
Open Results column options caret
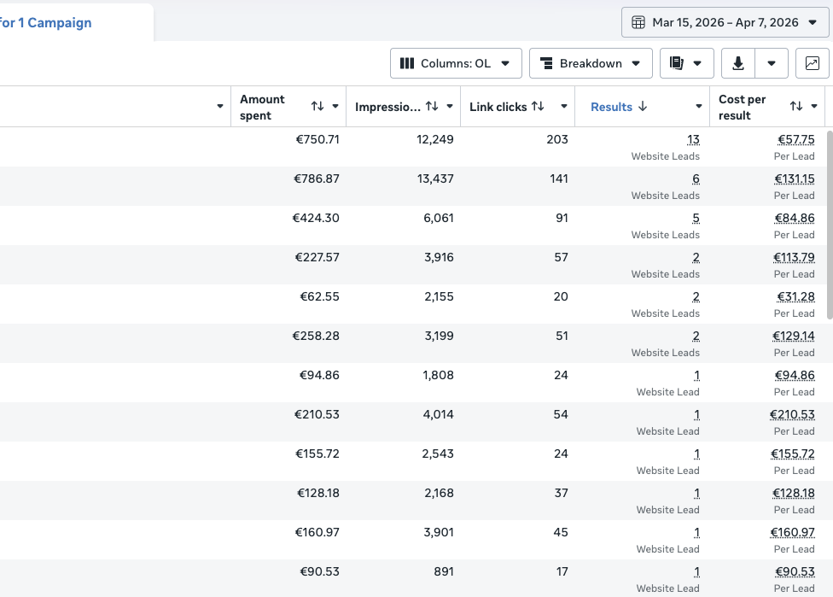(x=699, y=106)
